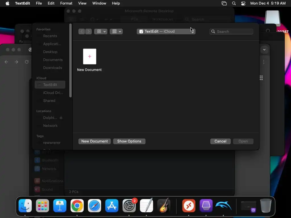Select Downloads in the sidebar
This screenshot has height=218, width=291.
(50, 68)
